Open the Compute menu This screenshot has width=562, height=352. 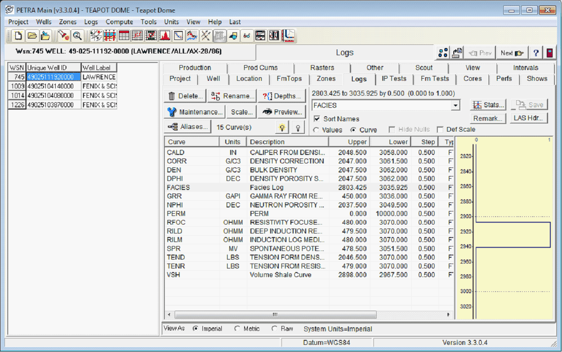coord(119,22)
